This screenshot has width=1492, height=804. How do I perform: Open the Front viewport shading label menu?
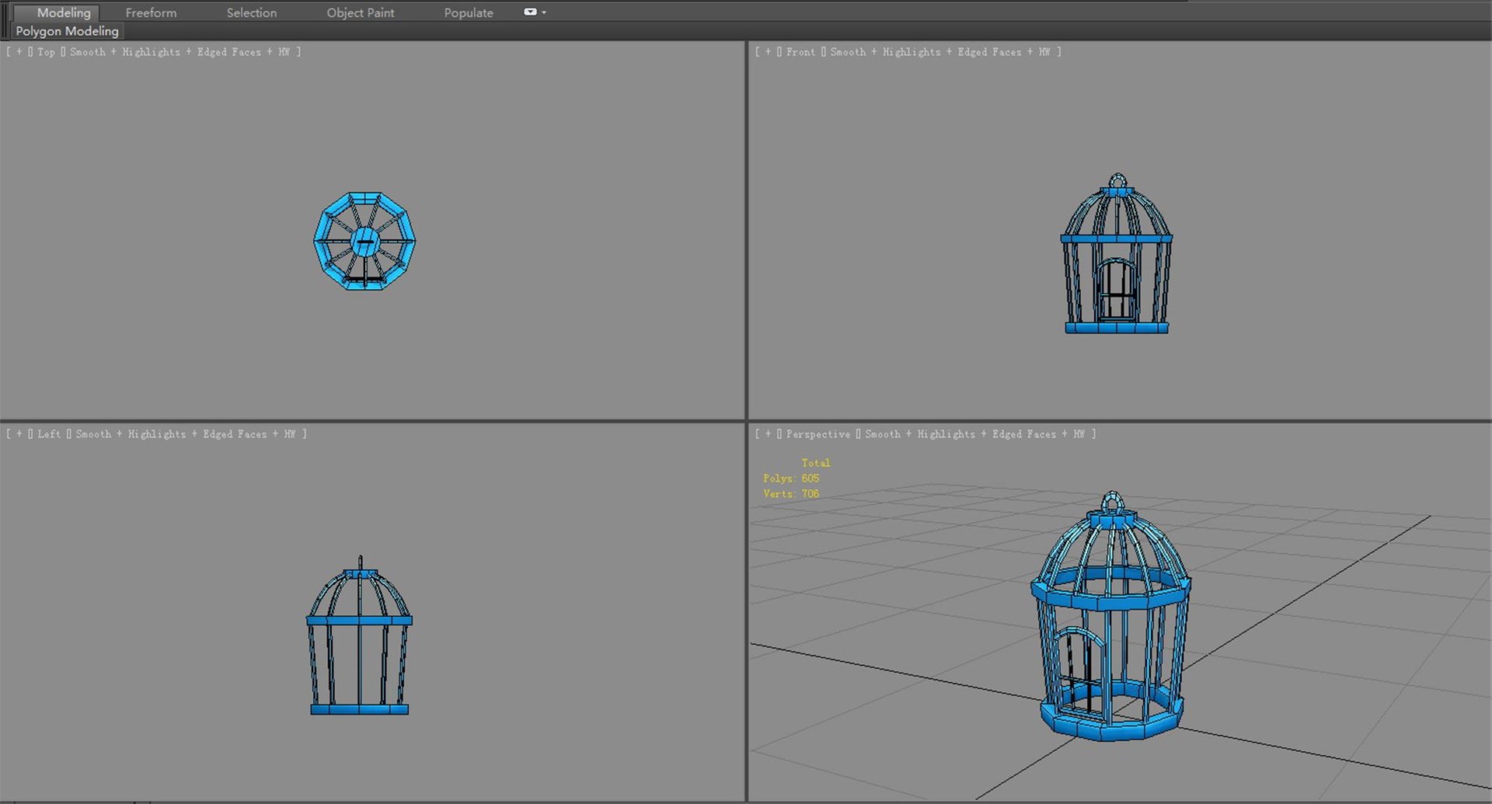(x=940, y=52)
